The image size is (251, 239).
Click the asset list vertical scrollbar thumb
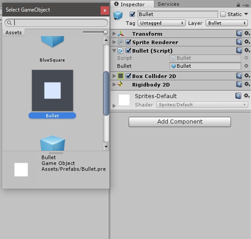106,93
